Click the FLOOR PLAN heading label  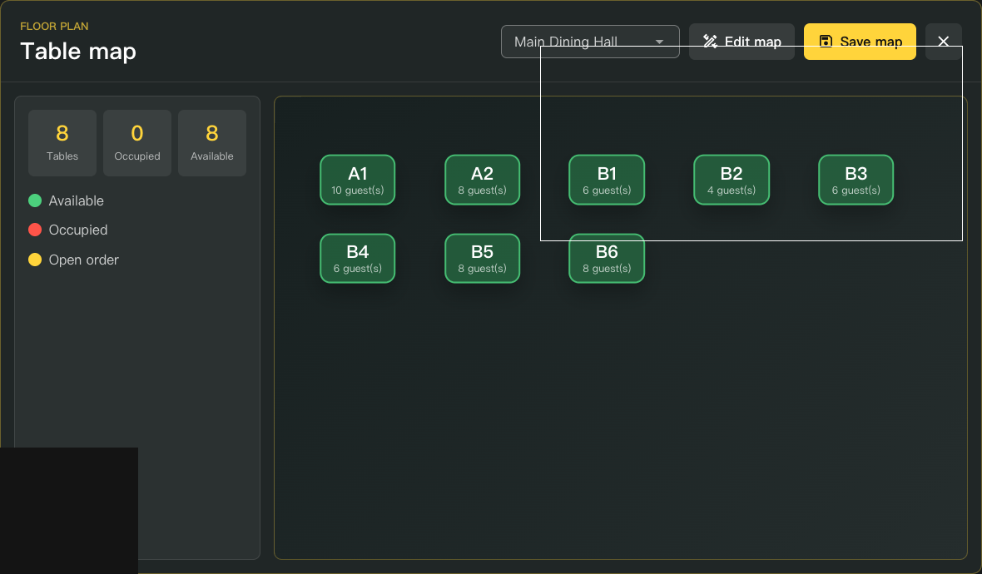(54, 27)
